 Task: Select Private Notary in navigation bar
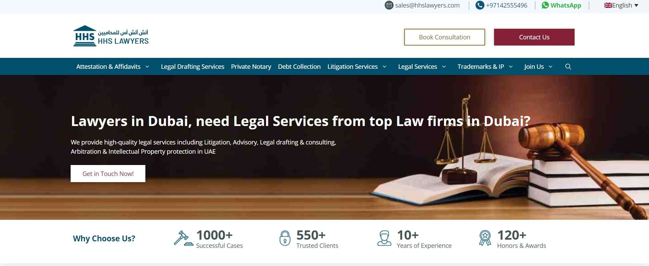pyautogui.click(x=251, y=67)
